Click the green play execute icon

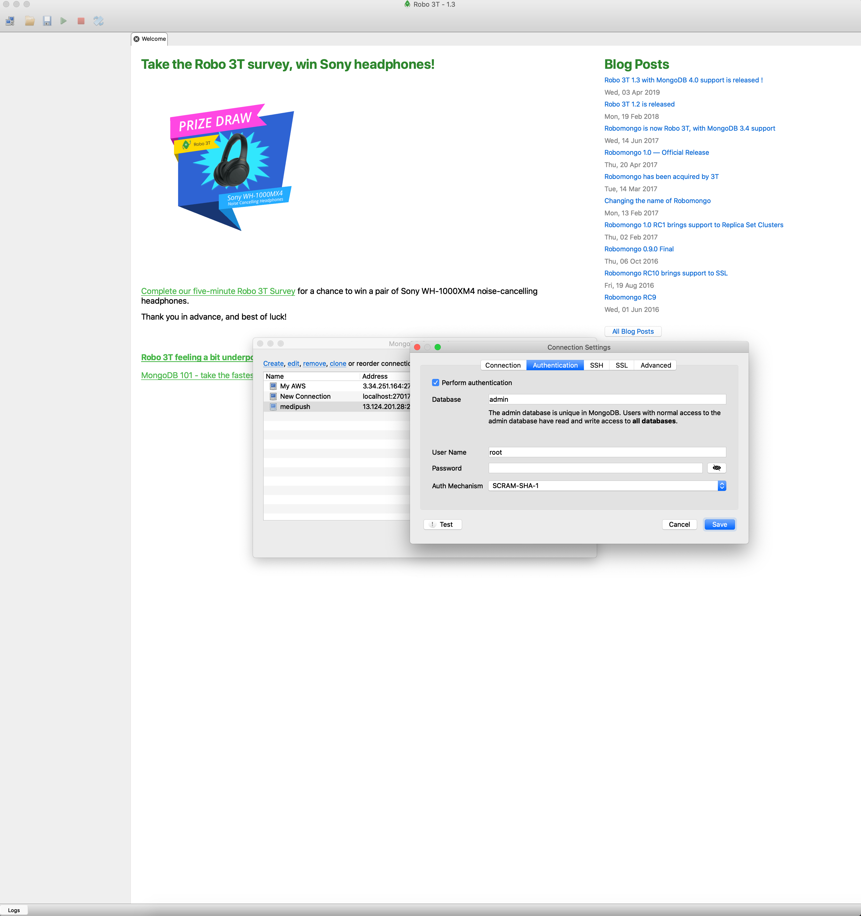[x=64, y=21]
